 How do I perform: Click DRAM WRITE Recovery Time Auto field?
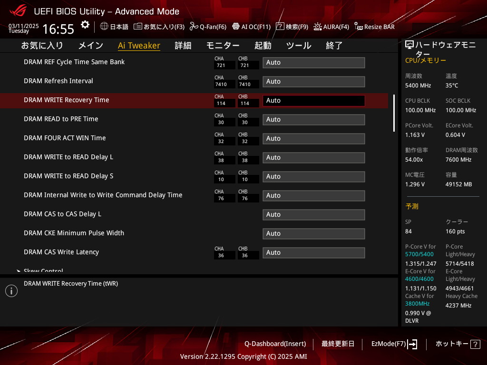point(314,101)
